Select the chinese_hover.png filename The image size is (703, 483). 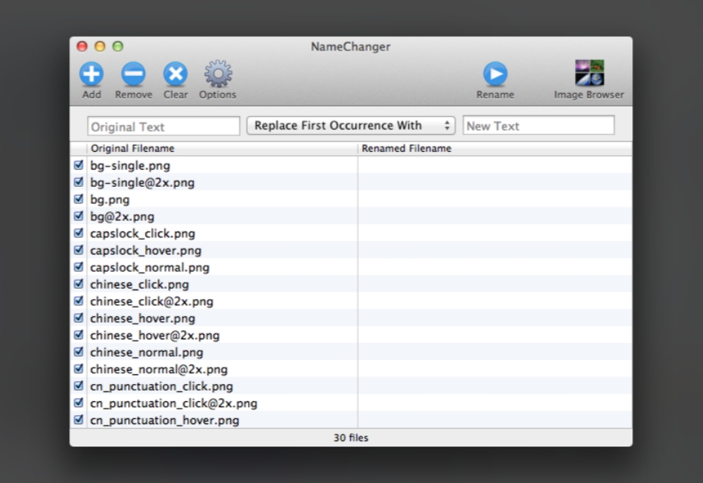142,319
